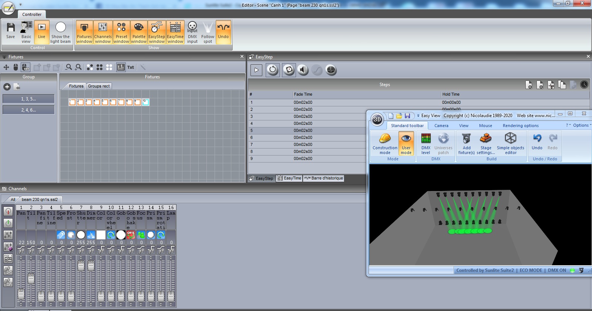Switch Easy View to Construction mode
Image resolution: width=592 pixels, height=311 pixels.
tap(385, 143)
